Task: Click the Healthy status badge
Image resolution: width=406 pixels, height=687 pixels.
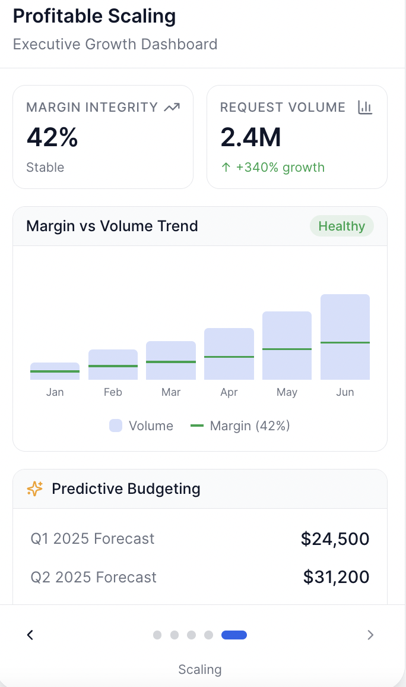Action: [341, 226]
